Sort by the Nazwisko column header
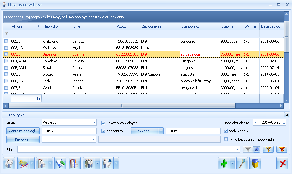The width and height of the screenshot is (292, 174). [57, 26]
